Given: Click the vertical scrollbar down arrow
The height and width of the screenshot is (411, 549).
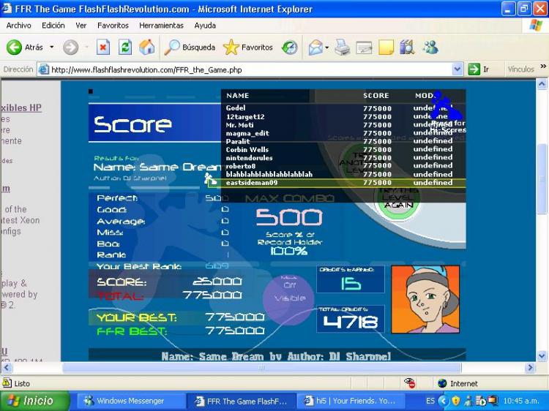Looking at the screenshot, I should point(542,355).
